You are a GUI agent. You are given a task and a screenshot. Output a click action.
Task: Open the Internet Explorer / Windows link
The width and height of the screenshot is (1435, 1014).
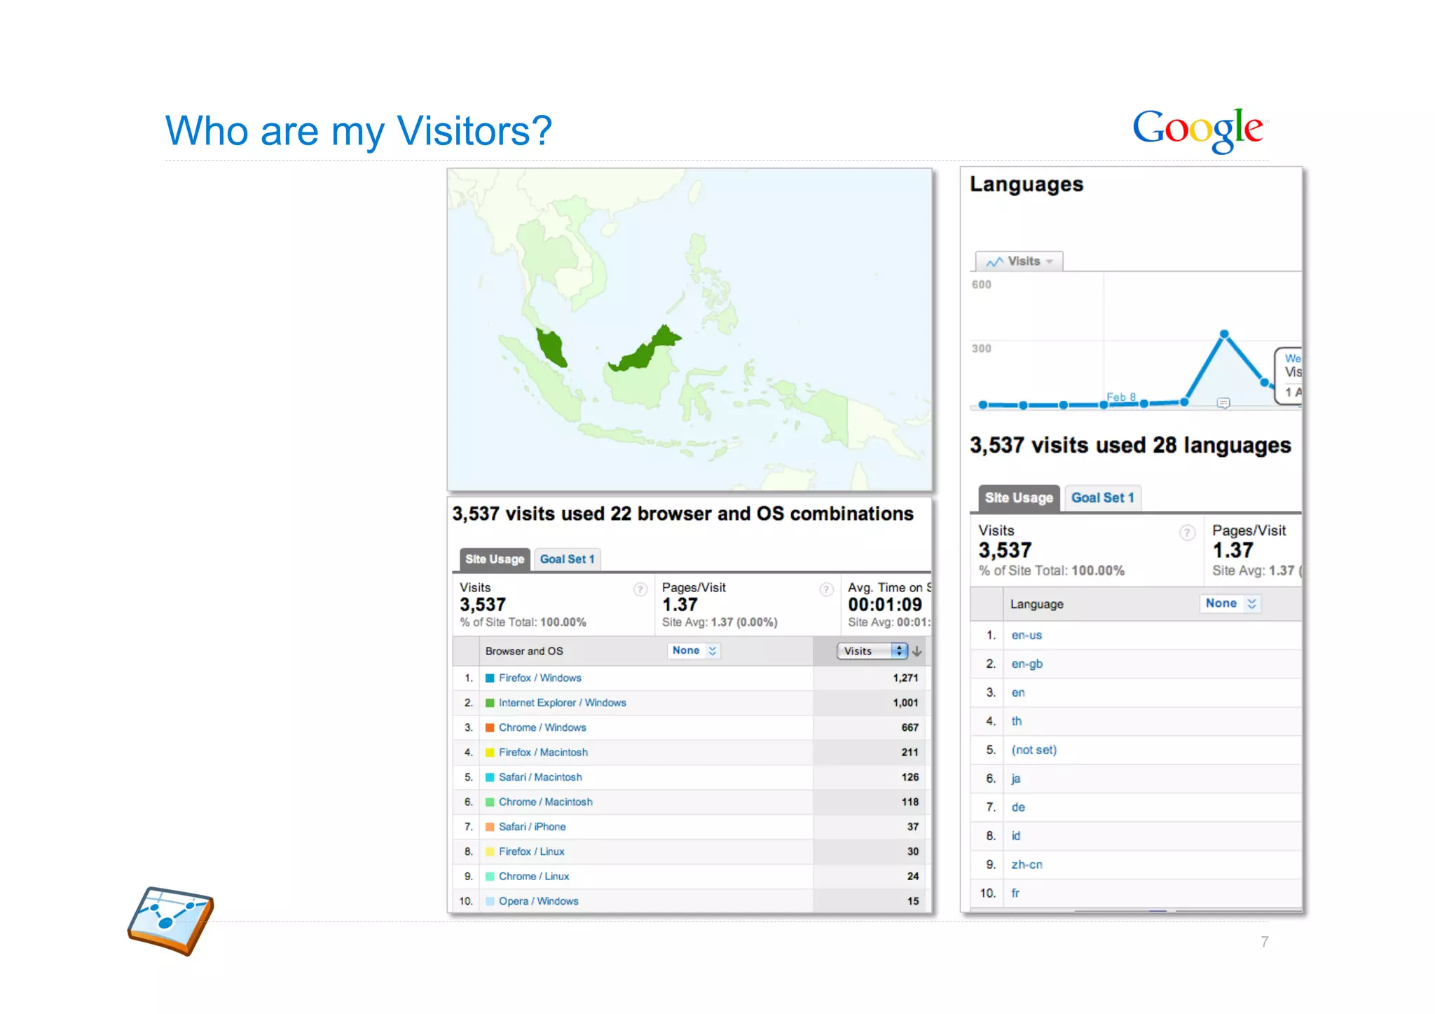(563, 703)
